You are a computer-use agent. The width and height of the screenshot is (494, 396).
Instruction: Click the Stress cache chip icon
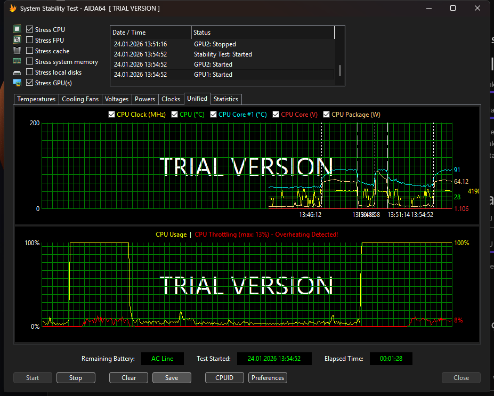(17, 51)
